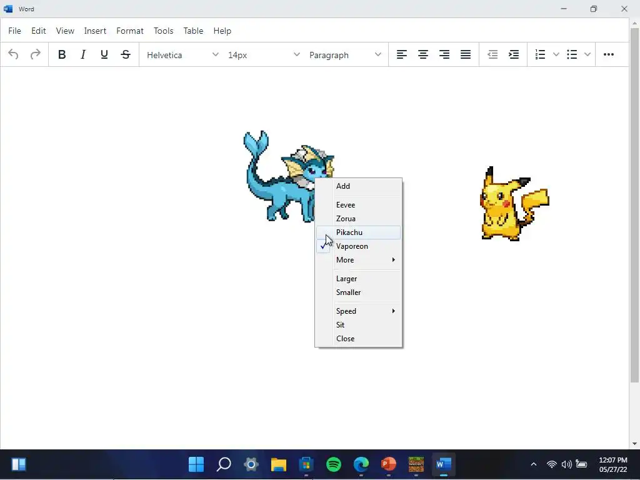Open the Insert menu
The width and height of the screenshot is (640, 480).
95,31
